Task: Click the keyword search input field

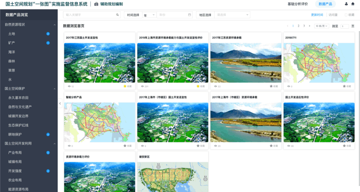Action: 92,15
